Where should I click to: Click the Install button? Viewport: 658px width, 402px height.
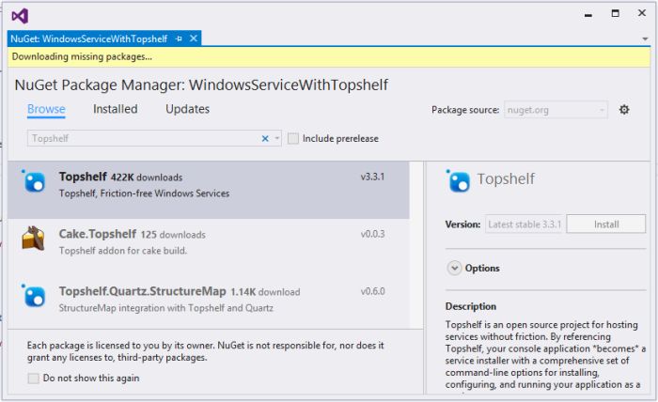tap(606, 224)
